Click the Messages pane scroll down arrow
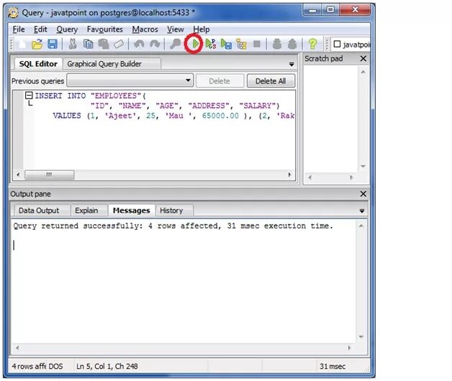The image size is (452, 381). click(x=361, y=337)
